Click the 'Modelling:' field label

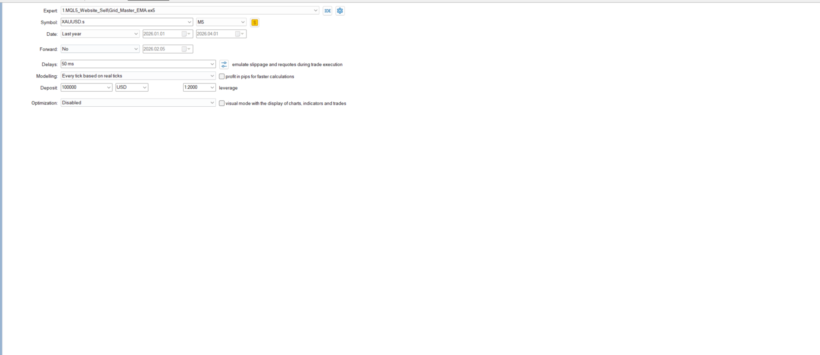coord(47,76)
